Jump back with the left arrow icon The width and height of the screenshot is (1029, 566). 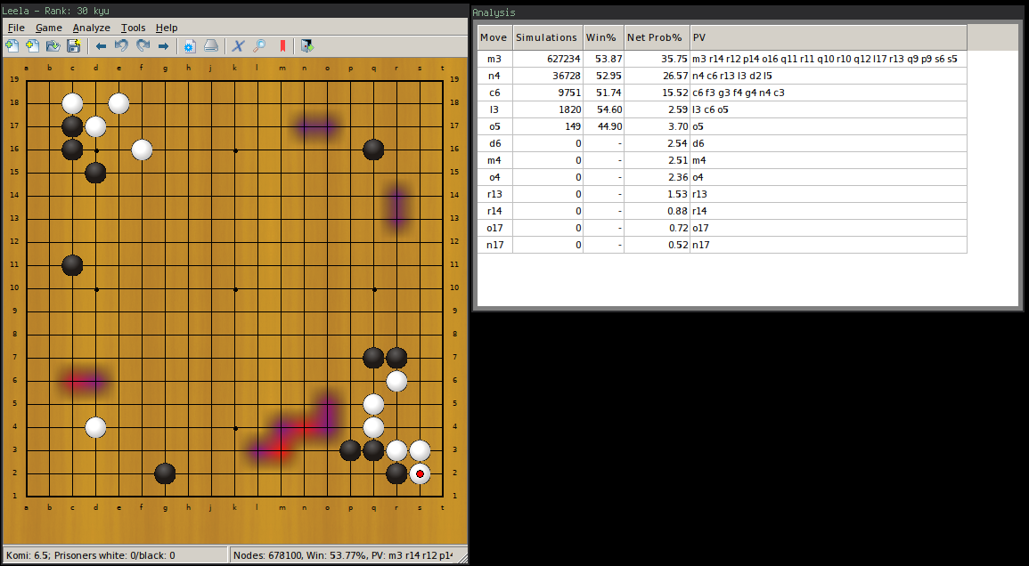(x=101, y=45)
